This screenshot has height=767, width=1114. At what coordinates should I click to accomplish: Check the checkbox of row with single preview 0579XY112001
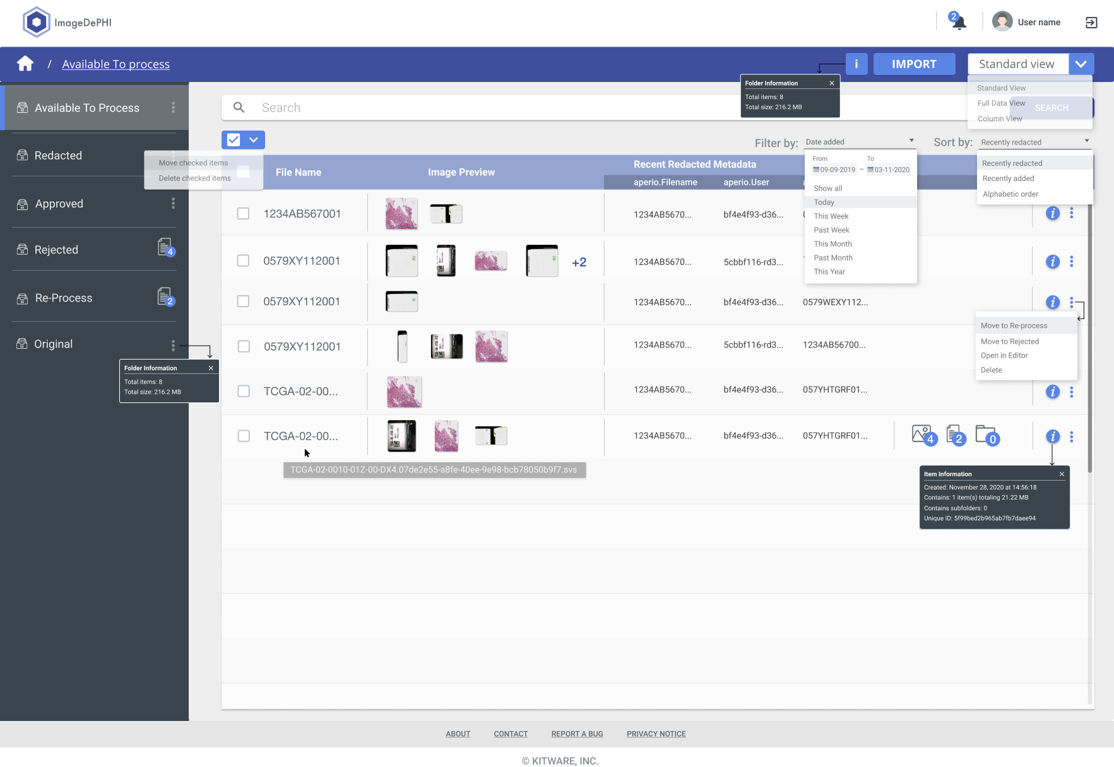pos(243,301)
